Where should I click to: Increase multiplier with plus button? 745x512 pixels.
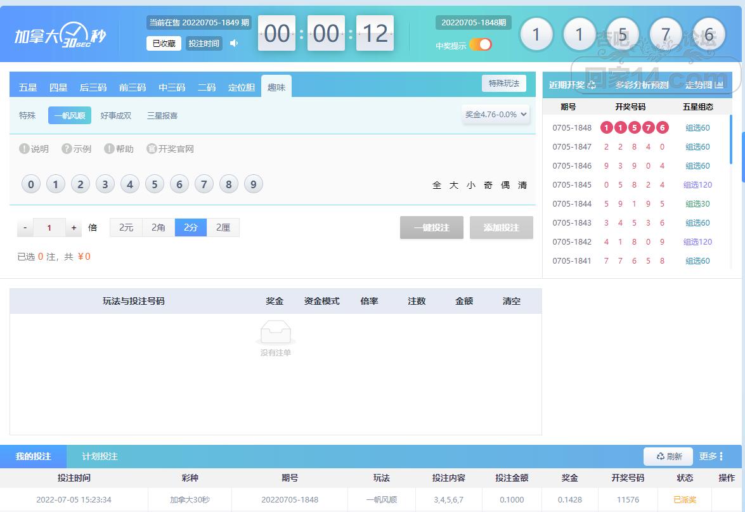pos(74,227)
